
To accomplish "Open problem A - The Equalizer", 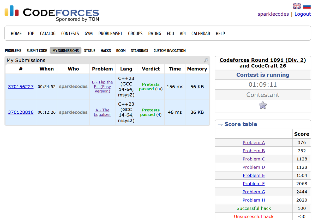I will pos(103,112).
